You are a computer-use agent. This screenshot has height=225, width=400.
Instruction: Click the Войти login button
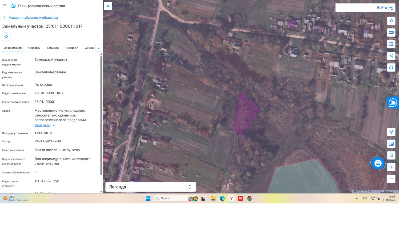point(385,8)
